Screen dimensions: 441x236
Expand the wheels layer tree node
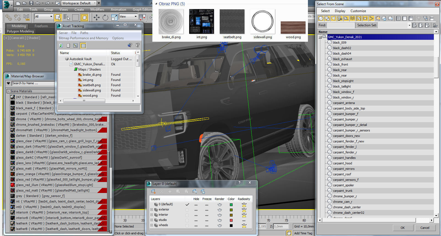click(x=151, y=225)
